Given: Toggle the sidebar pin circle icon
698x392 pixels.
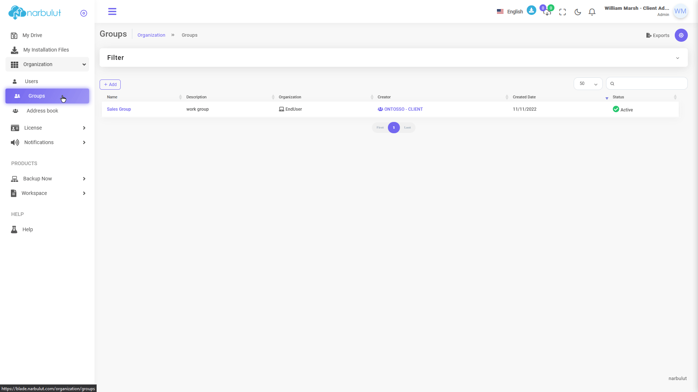Looking at the screenshot, I should tap(84, 13).
